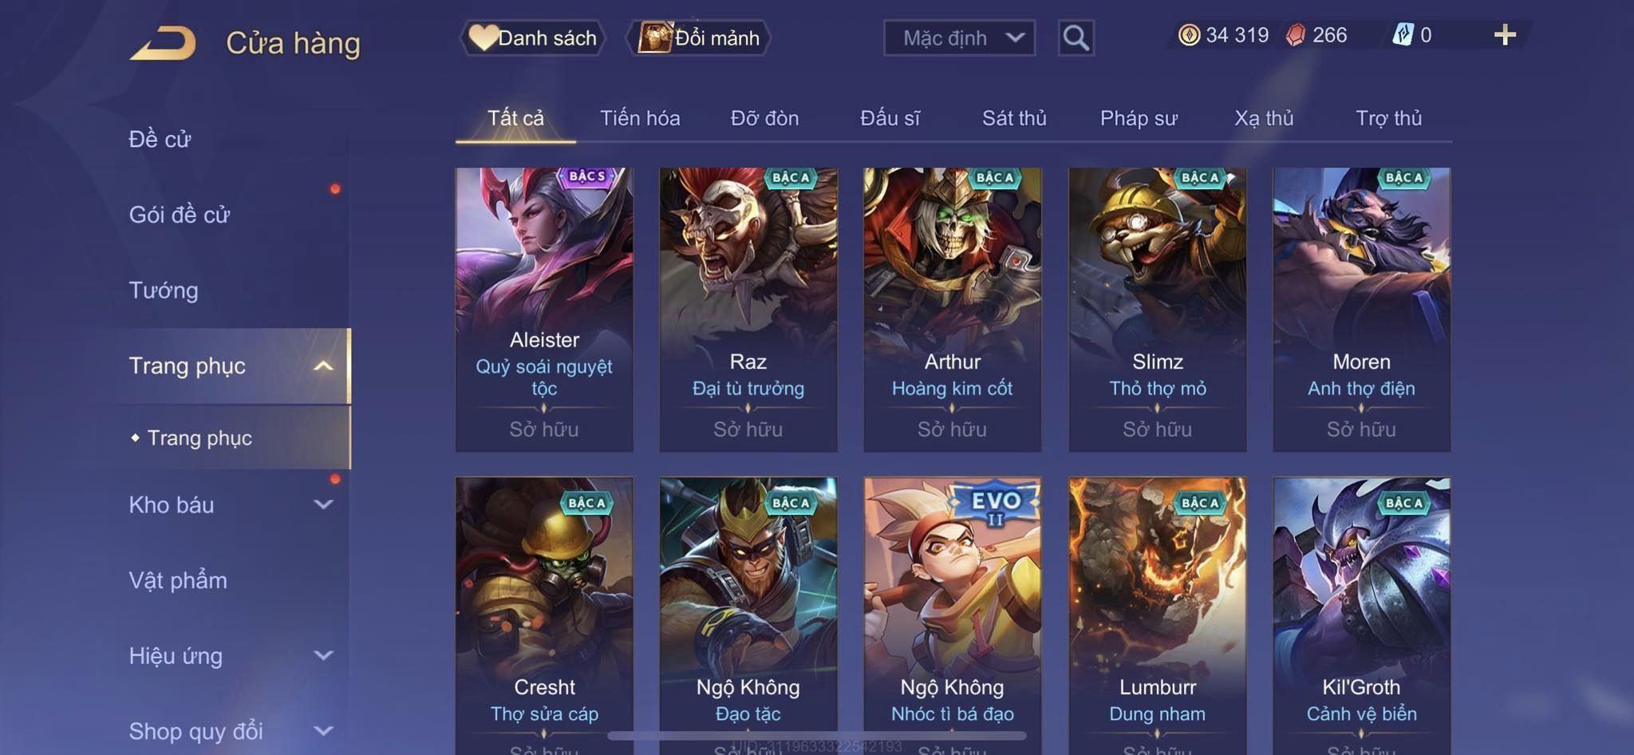Select the Aleister Quỷ soái nguyệt tộc skin
1634x755 pixels.
click(544, 310)
